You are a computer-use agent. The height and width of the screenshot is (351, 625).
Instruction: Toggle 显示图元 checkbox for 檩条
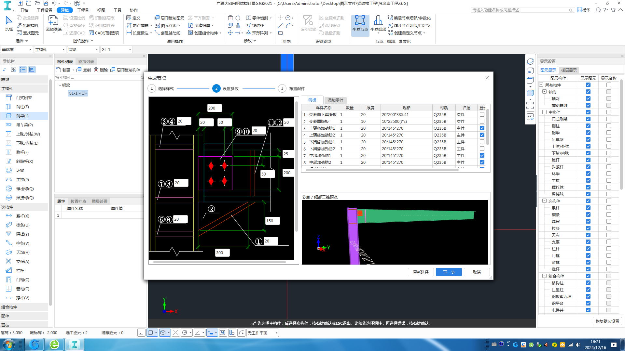[x=588, y=214]
